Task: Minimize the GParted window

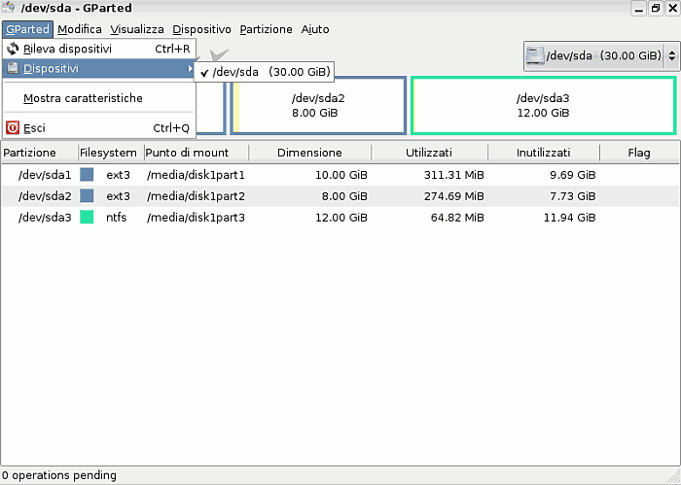Action: [x=638, y=8]
